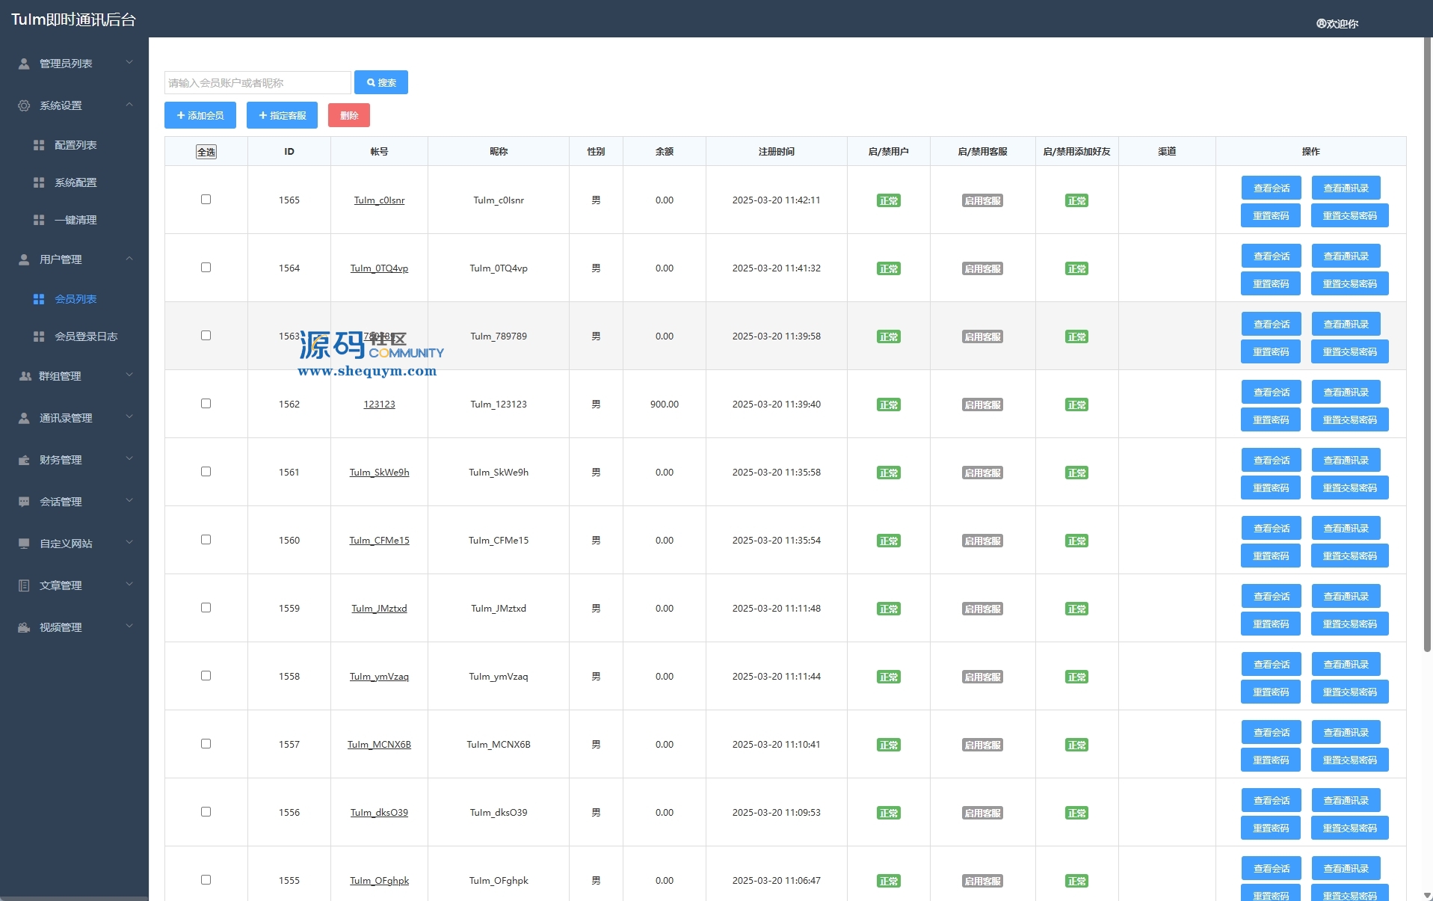Check the box for member ID 1565

tap(206, 200)
